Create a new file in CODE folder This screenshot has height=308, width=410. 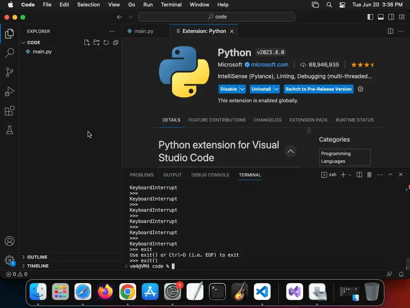(x=87, y=43)
